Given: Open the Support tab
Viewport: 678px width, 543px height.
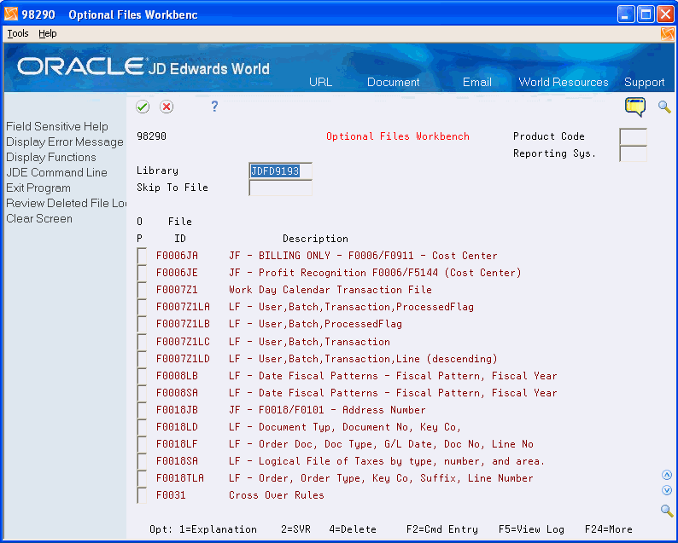Looking at the screenshot, I should 645,82.
